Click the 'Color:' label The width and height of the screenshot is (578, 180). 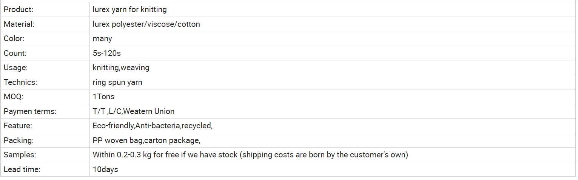[x=14, y=38]
